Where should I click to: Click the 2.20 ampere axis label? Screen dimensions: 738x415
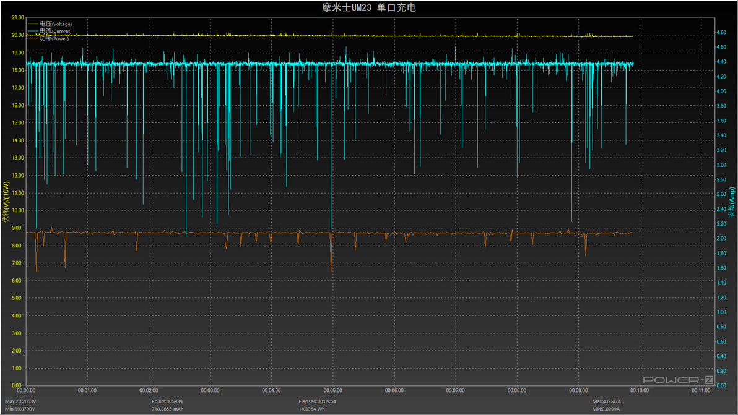point(721,224)
